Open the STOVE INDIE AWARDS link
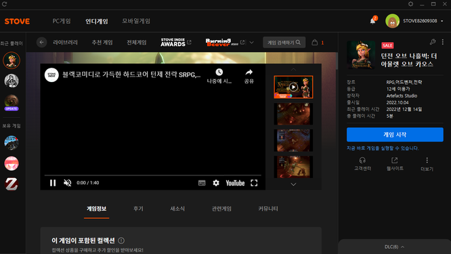The height and width of the screenshot is (254, 451). tap(176, 42)
